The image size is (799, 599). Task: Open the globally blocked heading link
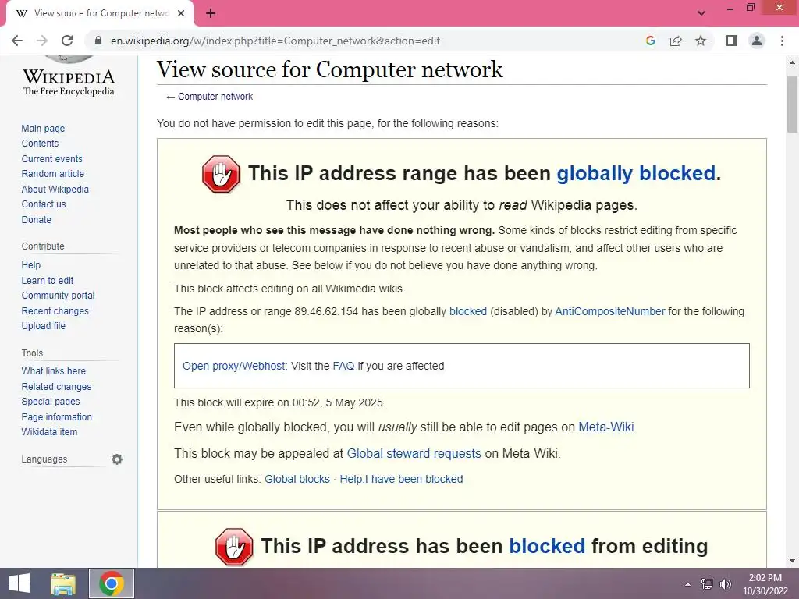(x=636, y=174)
